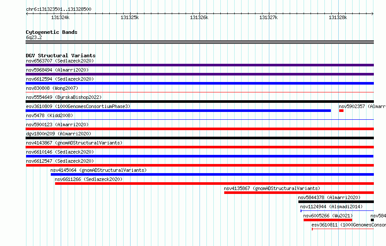Select the nsv5968494 purple variant bar
Screen dimensions: 386x246
coord(200,74)
